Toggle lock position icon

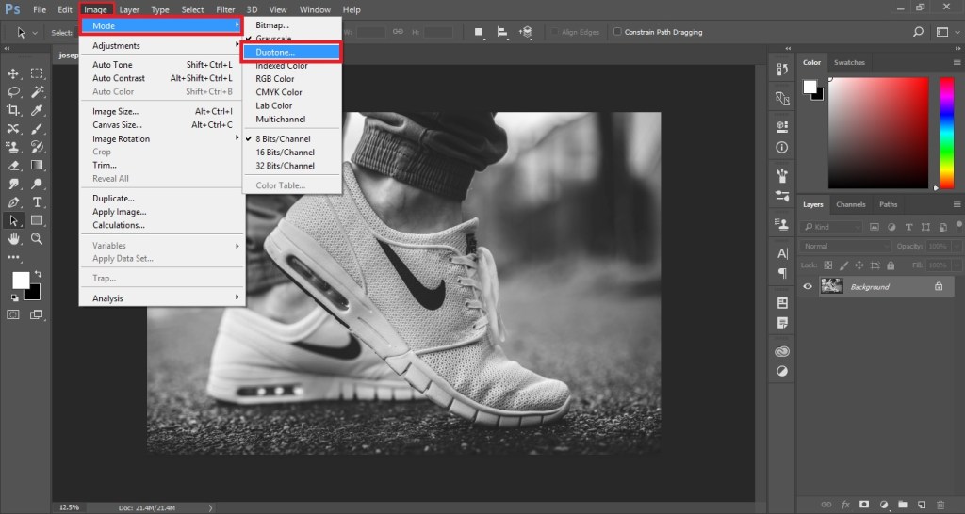point(859,265)
